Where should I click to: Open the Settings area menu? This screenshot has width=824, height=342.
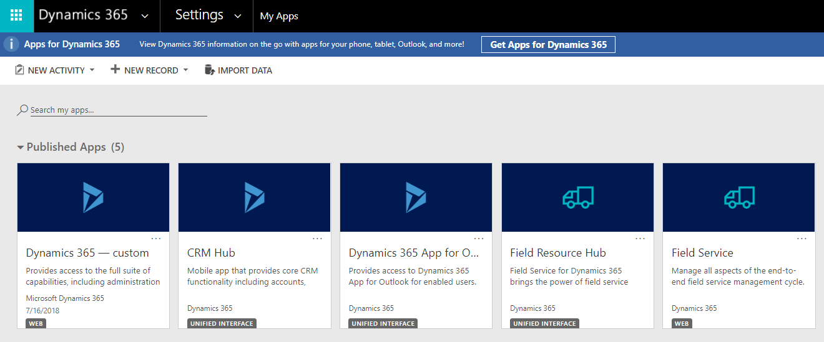tap(199, 16)
